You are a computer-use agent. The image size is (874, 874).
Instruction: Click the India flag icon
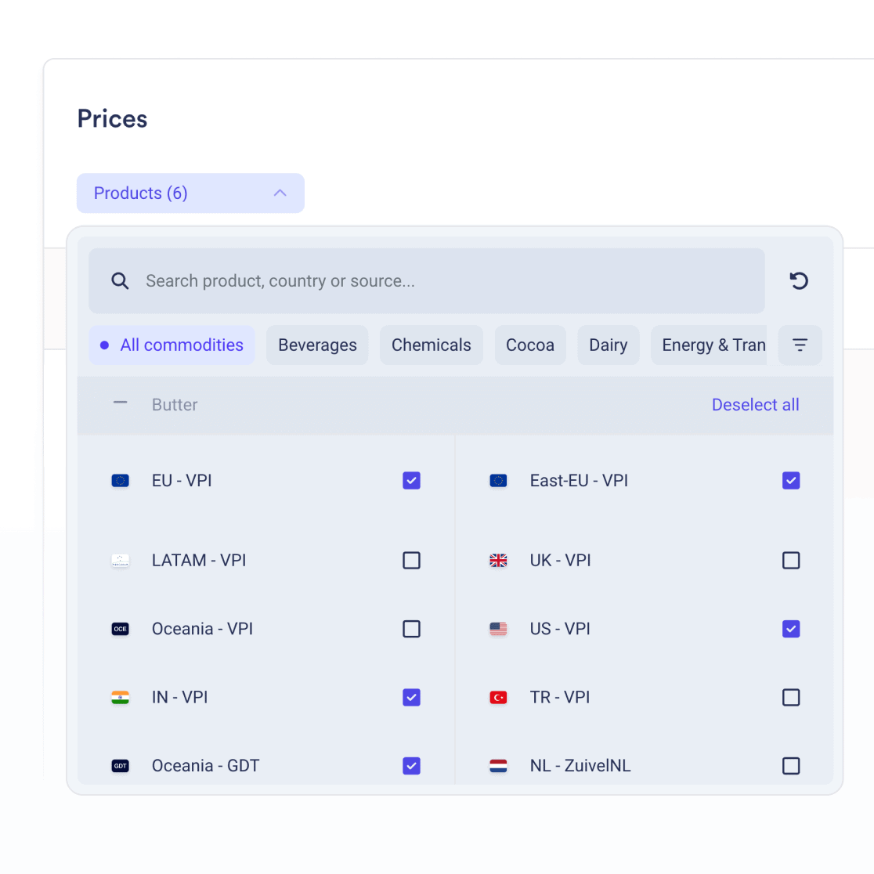[120, 698]
